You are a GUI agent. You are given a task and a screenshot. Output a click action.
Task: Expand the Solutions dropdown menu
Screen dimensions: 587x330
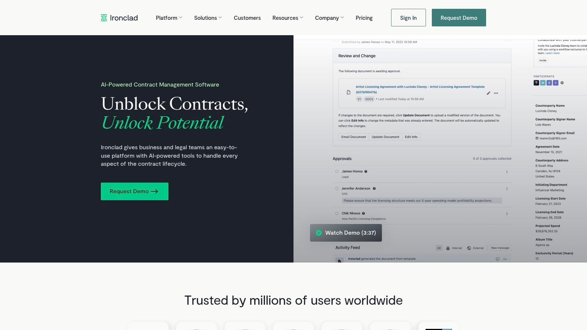(208, 18)
